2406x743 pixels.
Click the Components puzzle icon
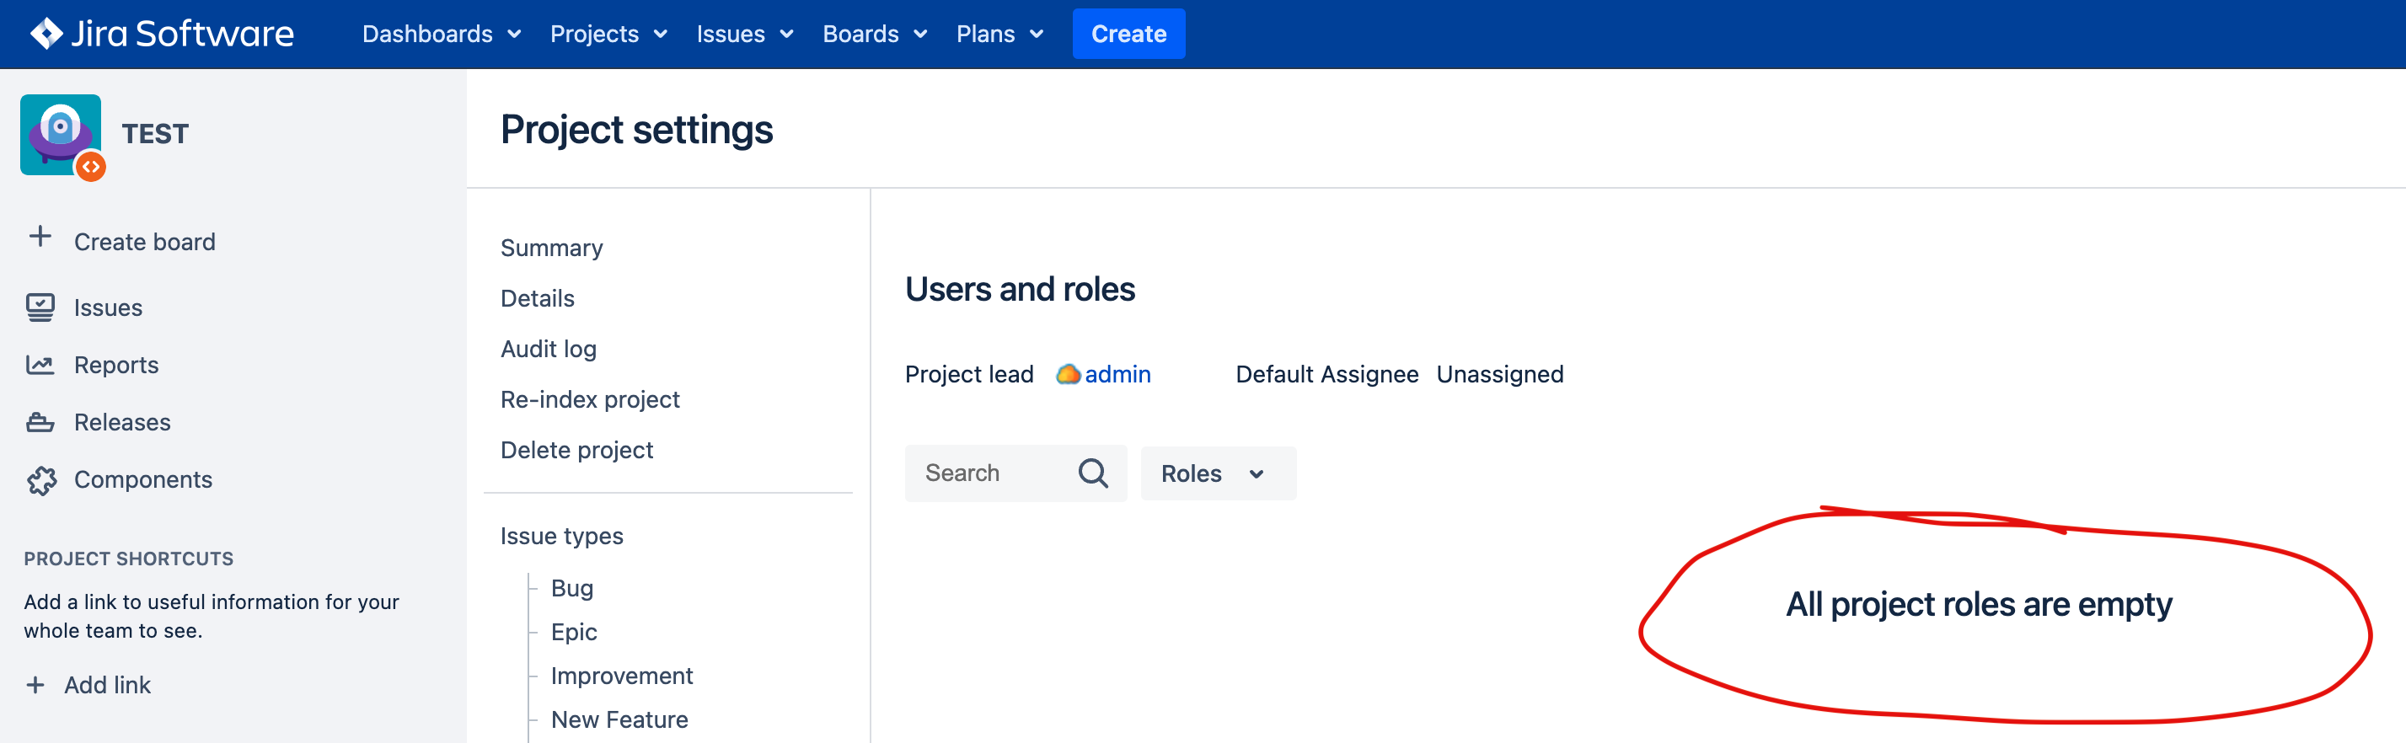41,480
